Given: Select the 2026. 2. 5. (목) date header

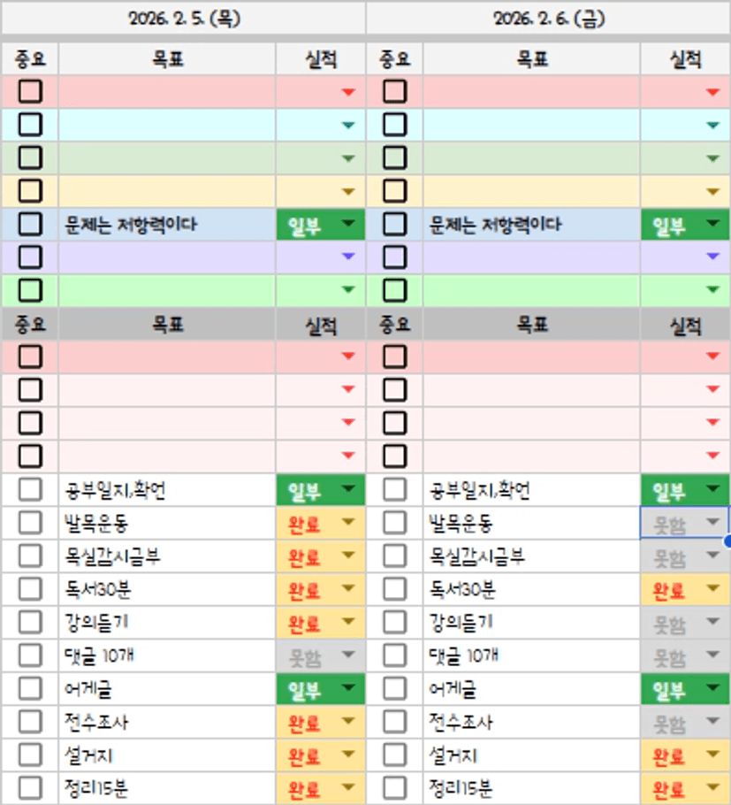Looking at the screenshot, I should [x=183, y=17].
